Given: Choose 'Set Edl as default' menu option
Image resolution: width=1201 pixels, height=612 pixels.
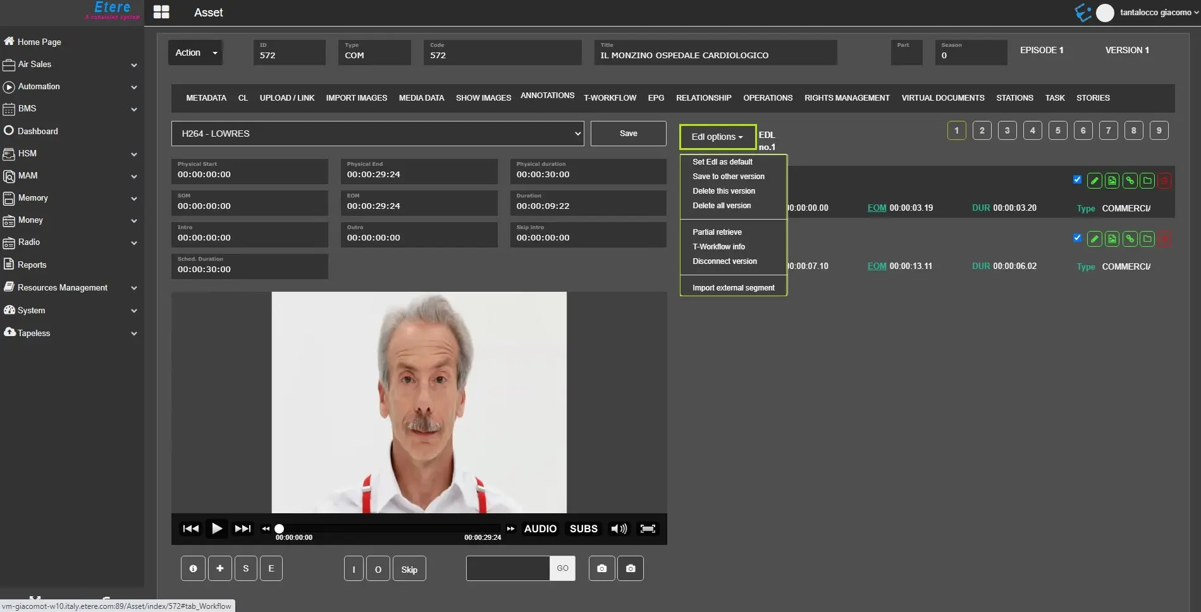Looking at the screenshot, I should coord(722,162).
